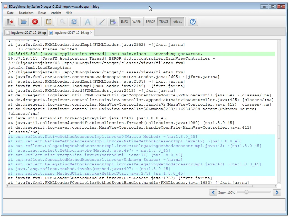Image resolution: width=289 pixels, height=217 pixels.
Task: Click the exit application door icon
Action: (10, 22)
